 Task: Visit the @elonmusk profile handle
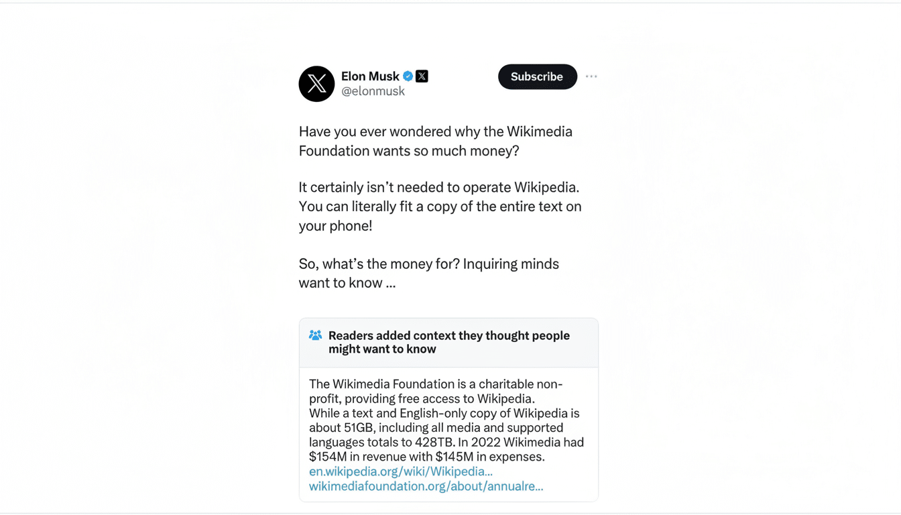[372, 91]
